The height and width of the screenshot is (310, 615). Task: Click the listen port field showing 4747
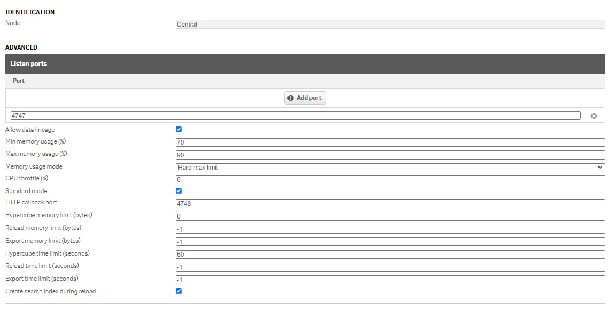[295, 115]
